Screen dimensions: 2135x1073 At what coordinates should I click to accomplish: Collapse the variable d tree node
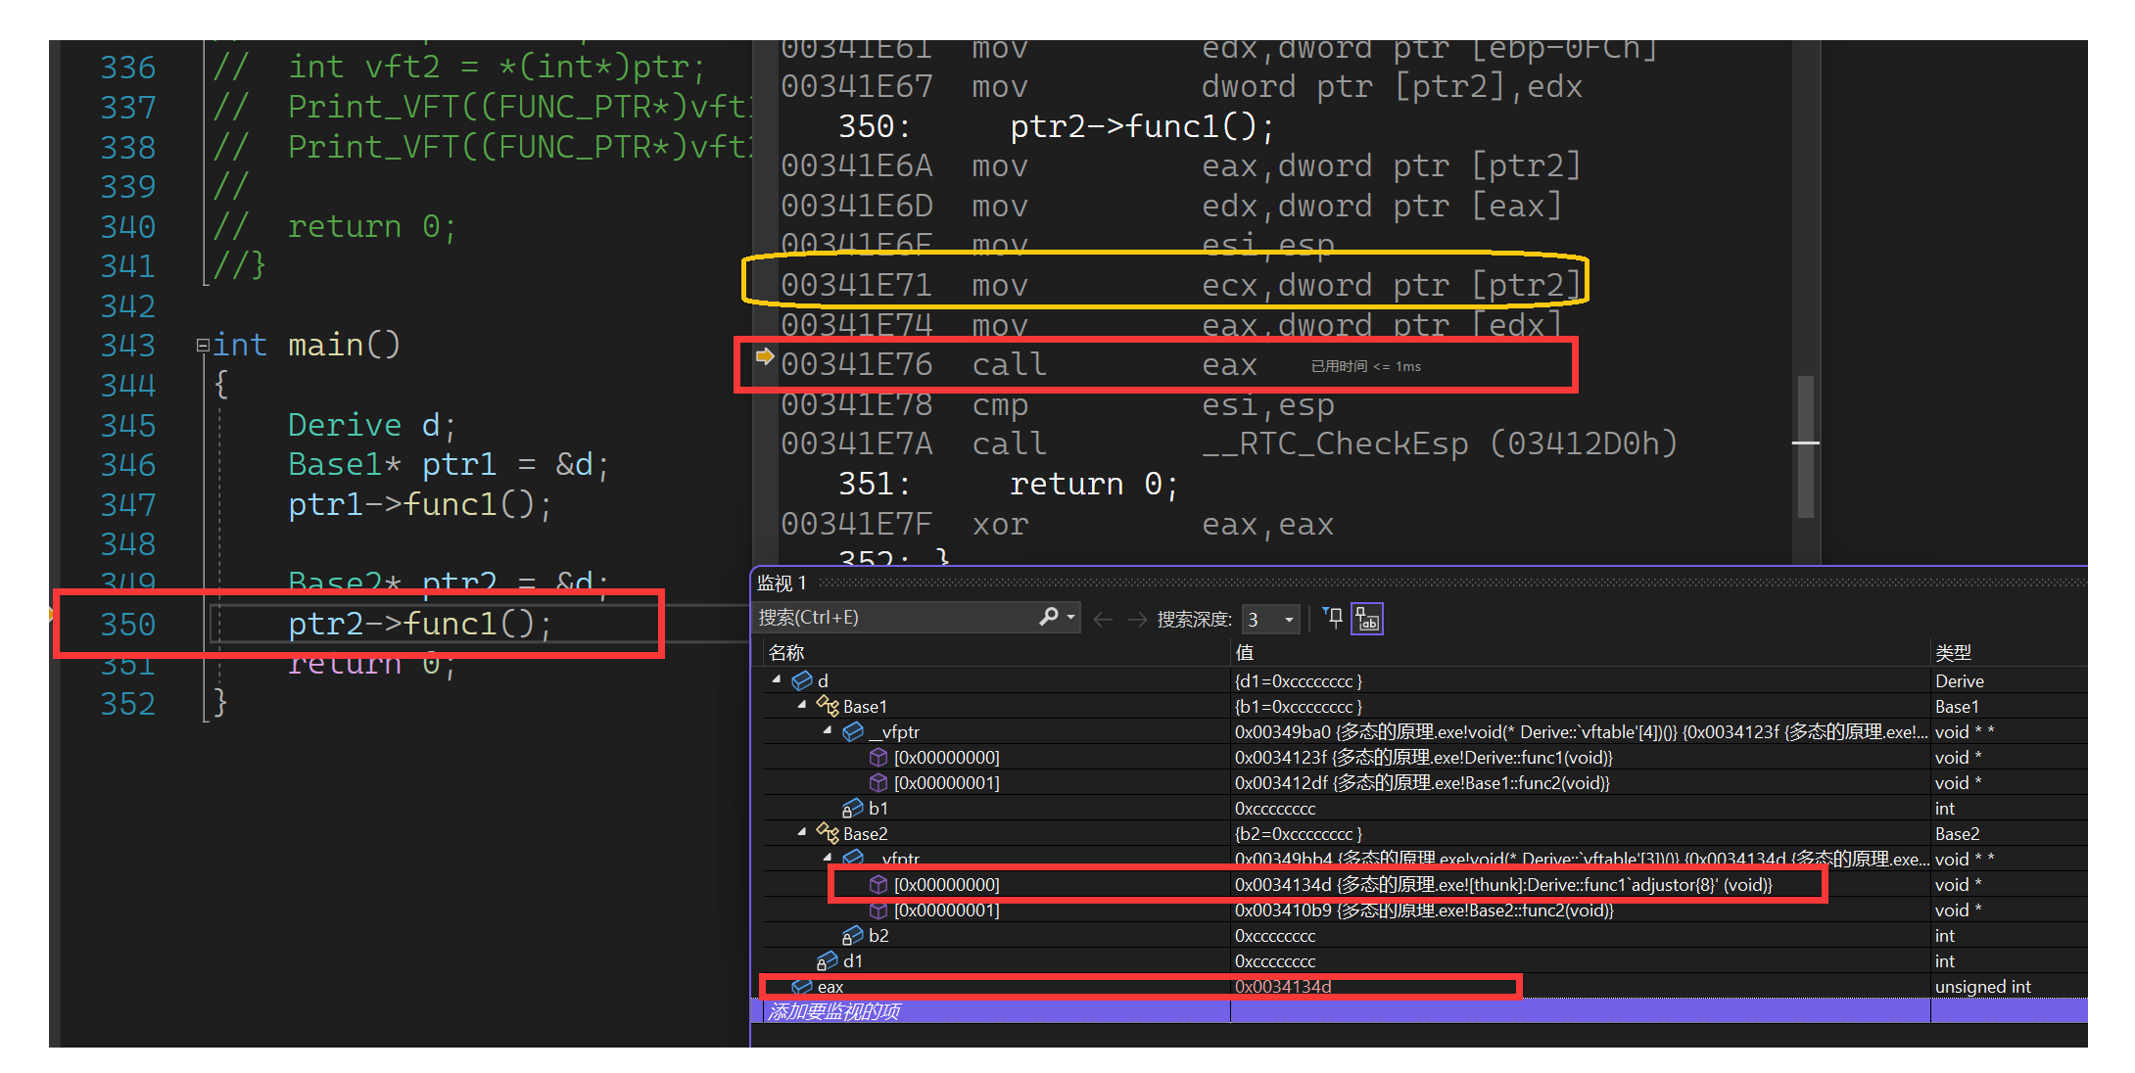[777, 679]
